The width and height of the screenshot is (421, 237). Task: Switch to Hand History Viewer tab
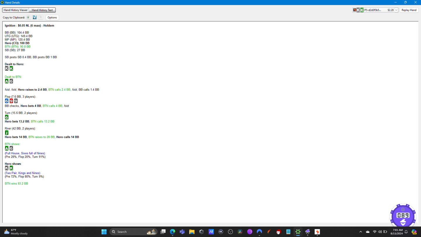(15, 10)
